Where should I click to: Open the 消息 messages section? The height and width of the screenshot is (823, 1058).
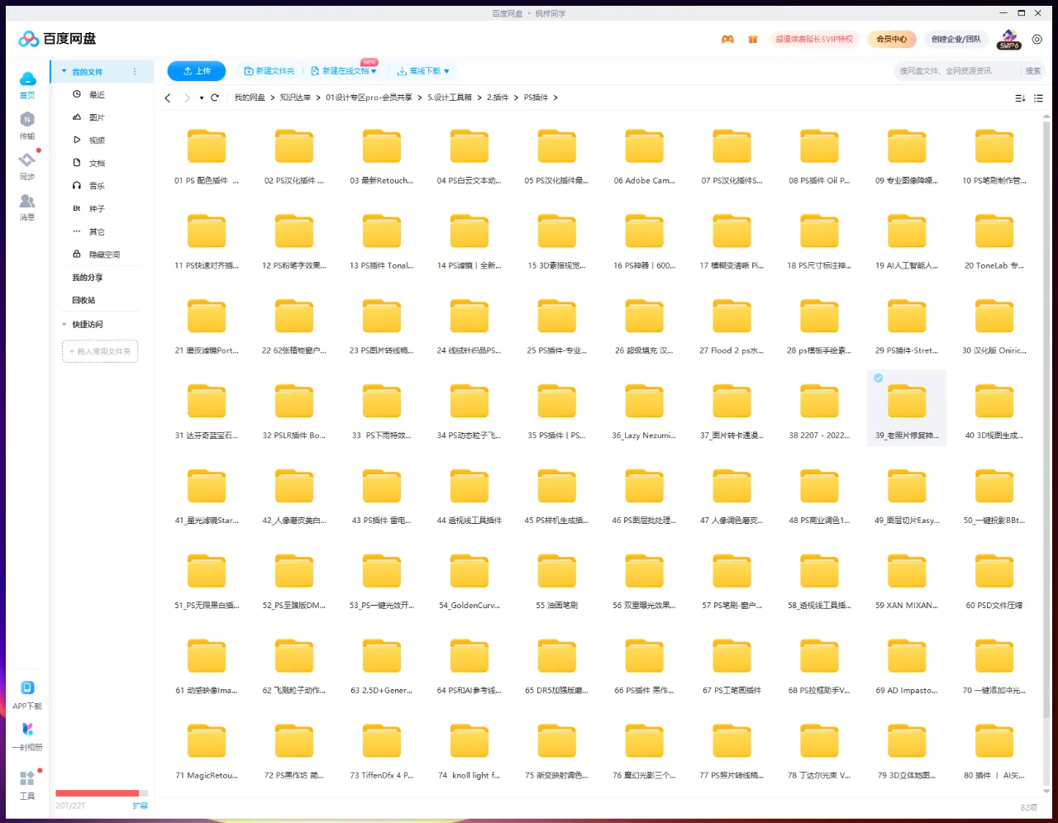(27, 207)
